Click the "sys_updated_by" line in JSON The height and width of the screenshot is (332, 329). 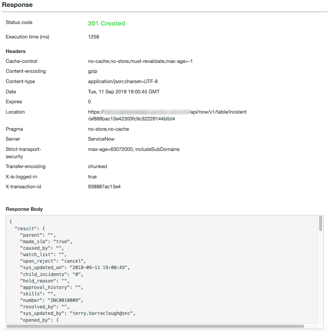tap(78, 313)
